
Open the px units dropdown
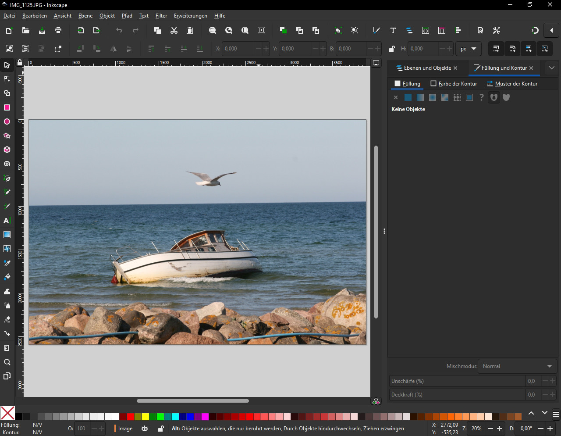468,49
